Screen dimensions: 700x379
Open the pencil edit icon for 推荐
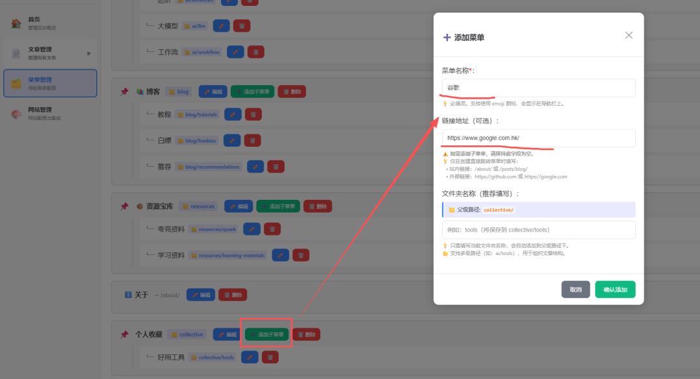coord(257,166)
